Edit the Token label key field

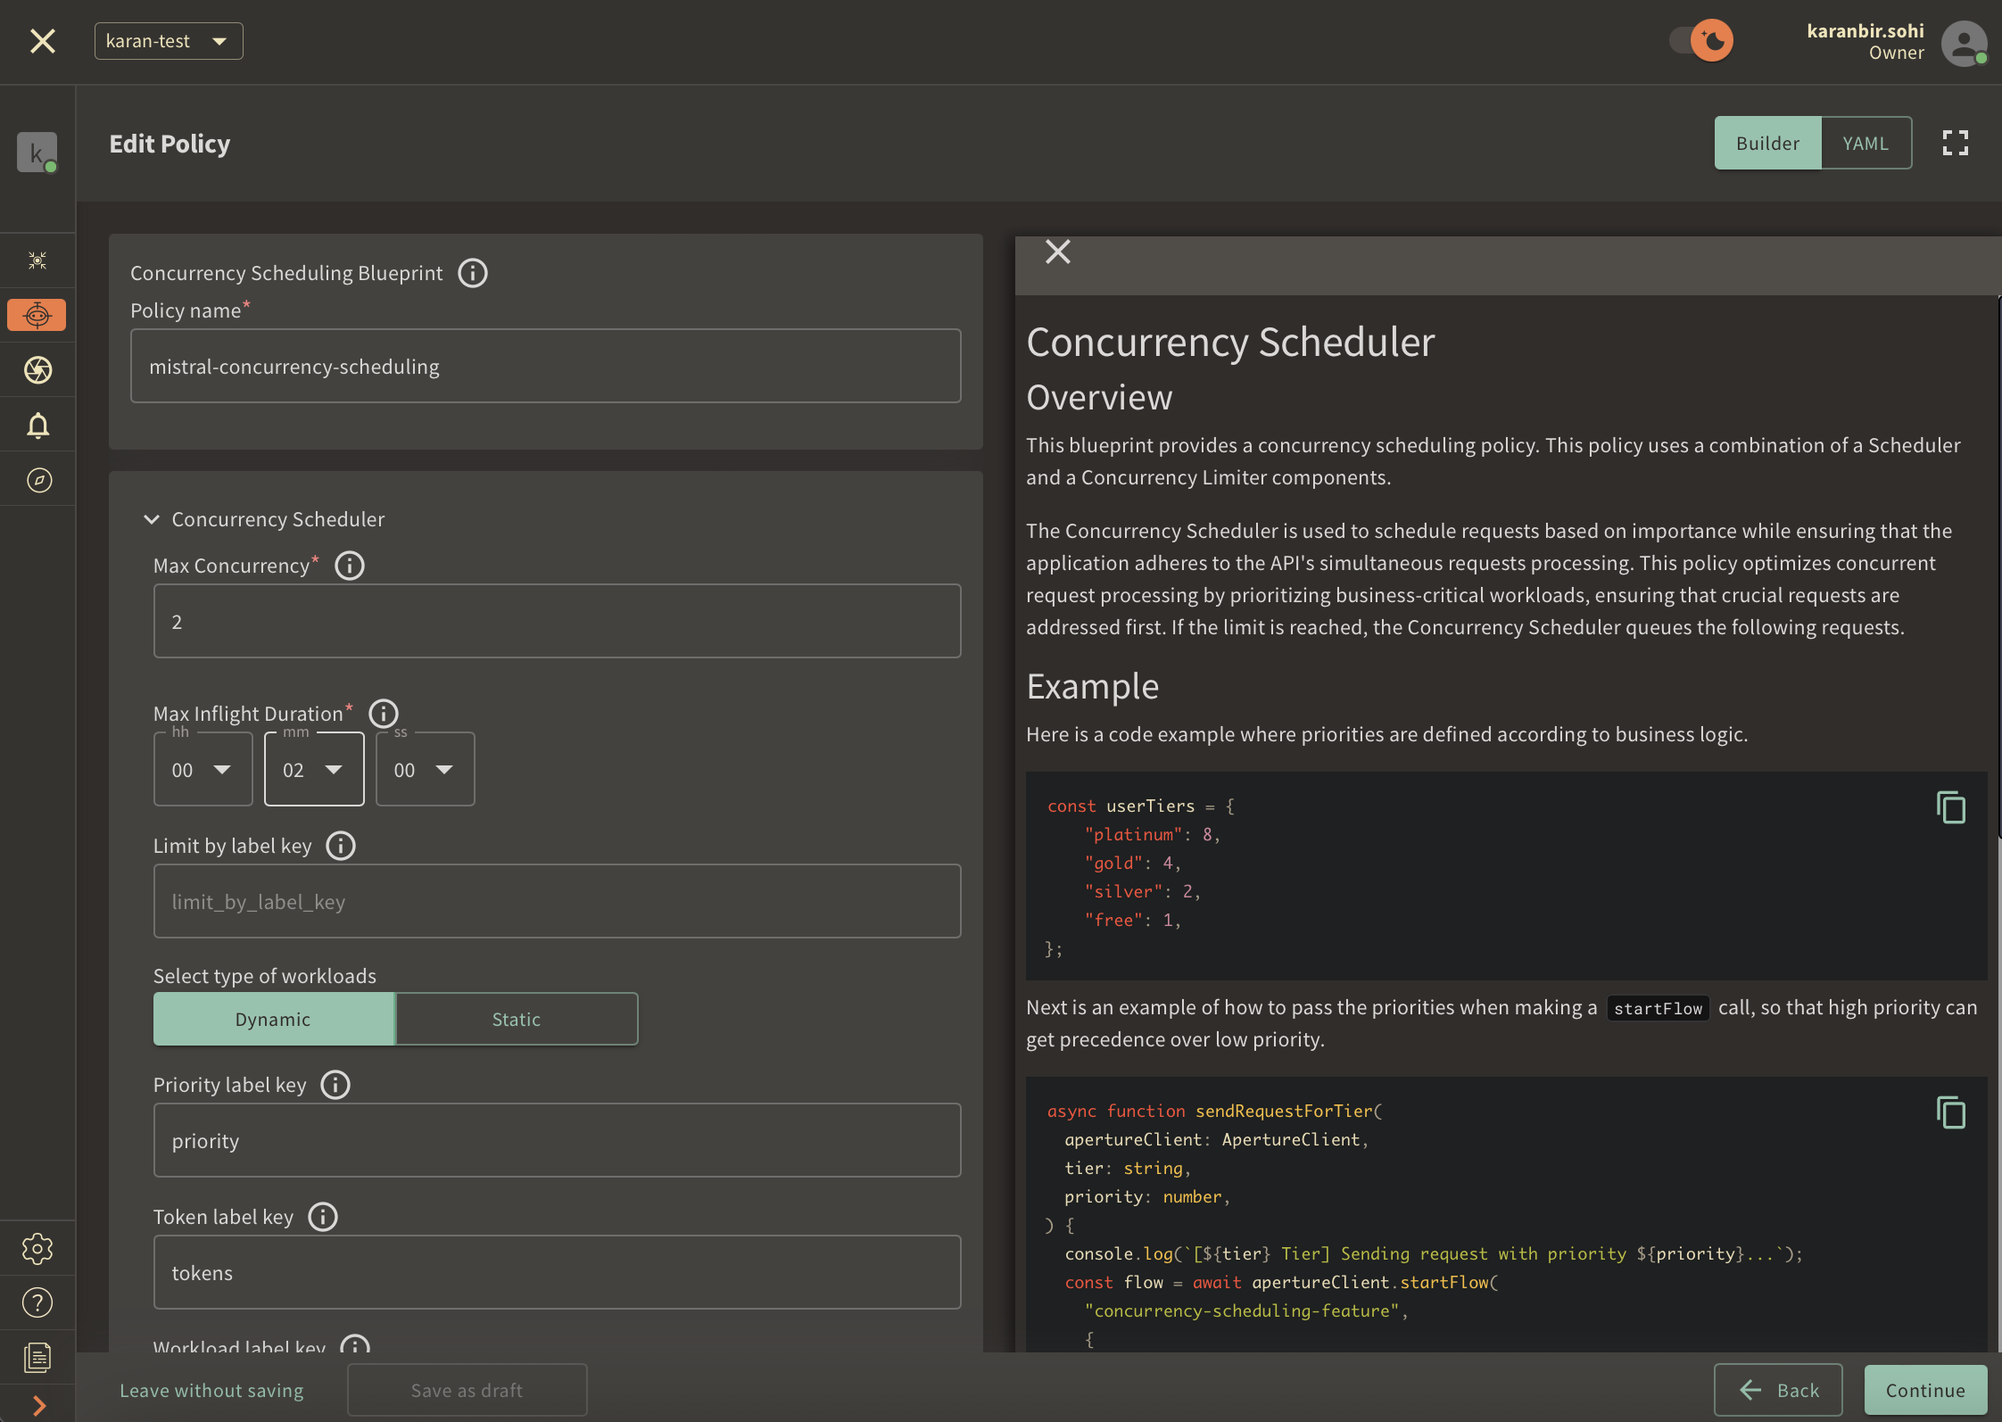pos(558,1272)
